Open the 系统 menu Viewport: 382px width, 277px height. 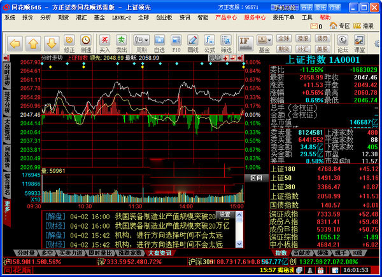[x=10, y=18]
